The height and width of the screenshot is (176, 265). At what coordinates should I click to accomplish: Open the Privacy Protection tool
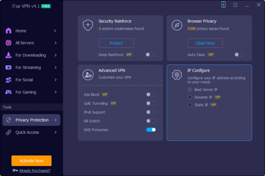[31, 120]
